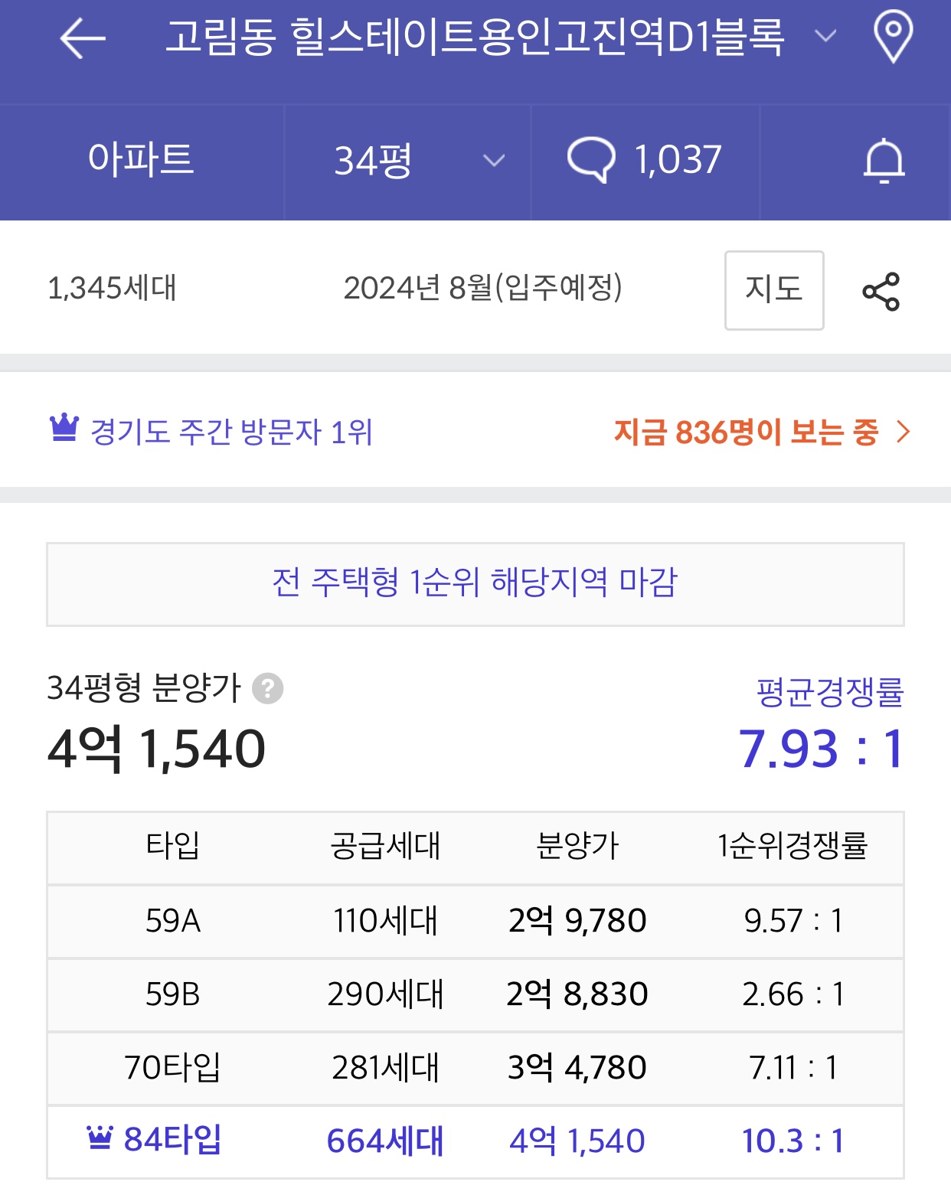This screenshot has height=1185, width=951.
Task: Tap the 1,037 comment count
Action: coord(678,160)
